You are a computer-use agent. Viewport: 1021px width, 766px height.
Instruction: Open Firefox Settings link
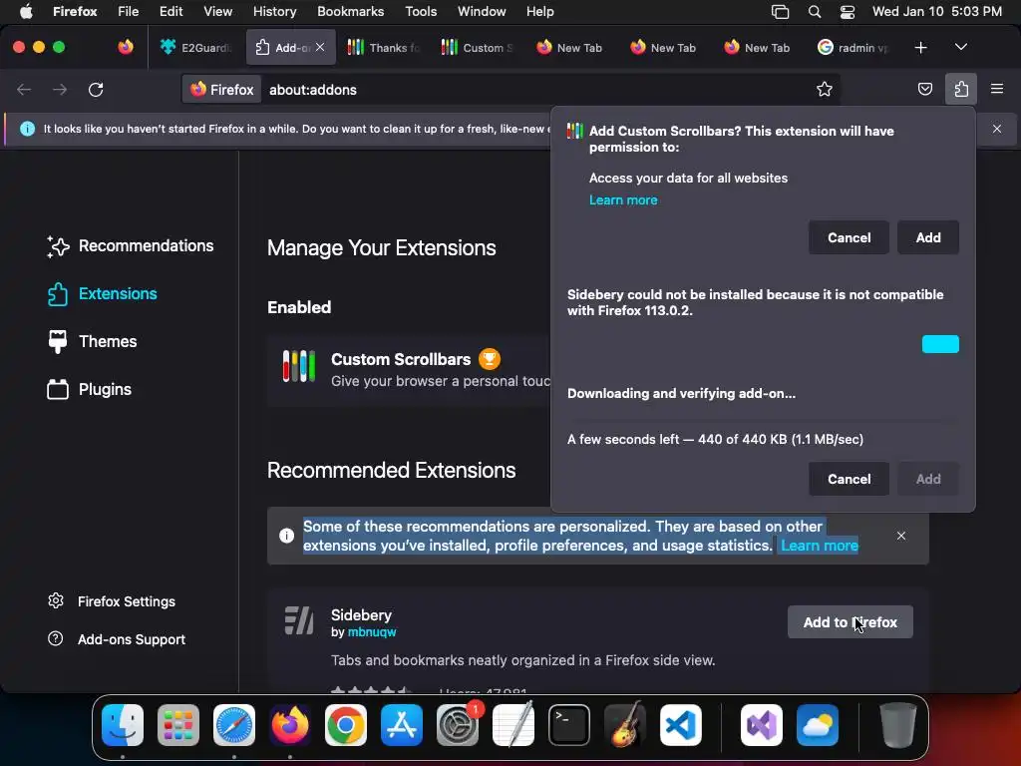[x=112, y=601]
